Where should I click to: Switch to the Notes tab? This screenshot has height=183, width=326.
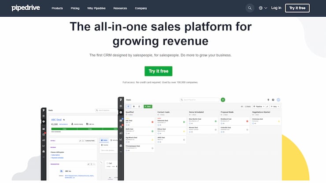pos(104,140)
